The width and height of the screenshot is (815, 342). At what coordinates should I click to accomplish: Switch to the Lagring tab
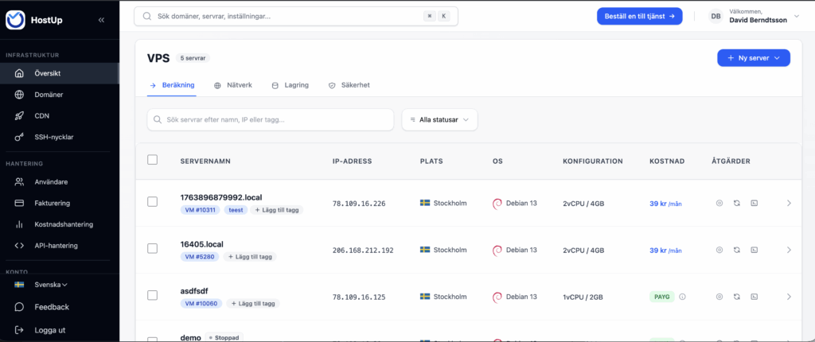[291, 85]
